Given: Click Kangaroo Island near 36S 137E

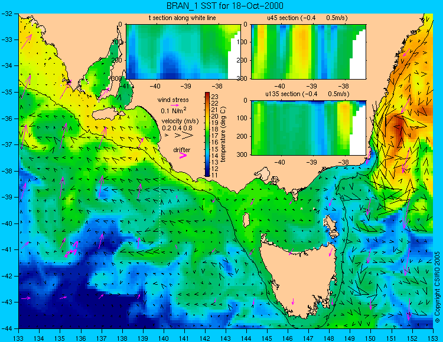Looking at the screenshot, I should (107, 114).
